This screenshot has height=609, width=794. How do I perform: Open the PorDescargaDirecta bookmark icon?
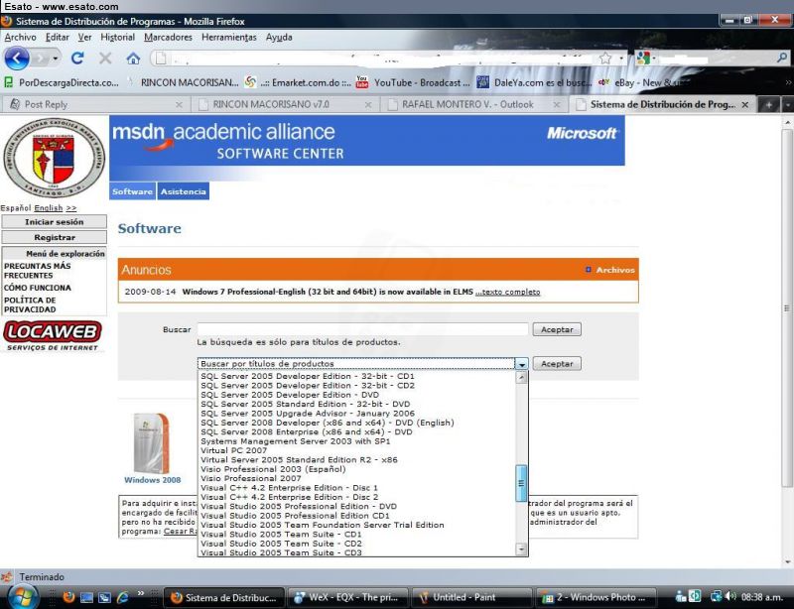click(x=8, y=82)
